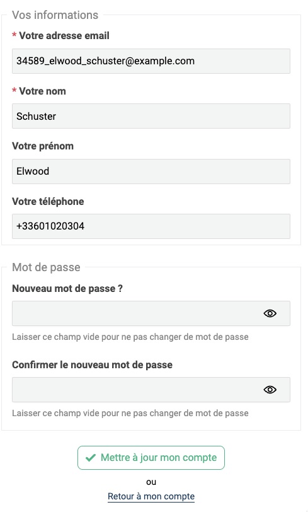Focus the email address input field
This screenshot has width=308, height=512.
[x=151, y=61]
